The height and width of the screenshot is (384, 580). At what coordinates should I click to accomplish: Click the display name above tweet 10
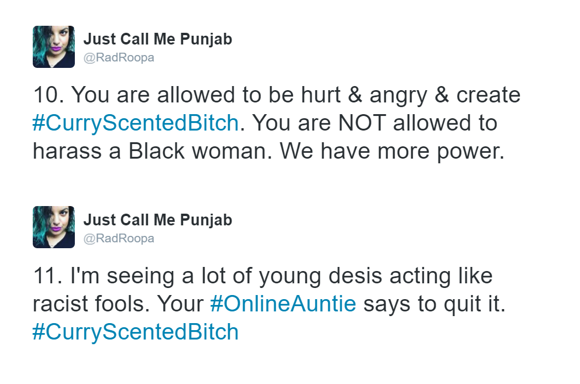[x=158, y=39]
